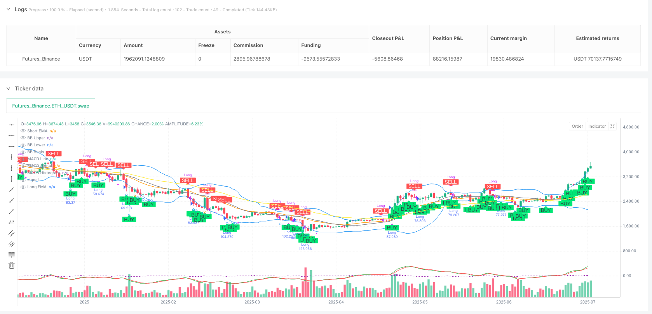Toggle fullscreen mode for the chart

coord(612,126)
